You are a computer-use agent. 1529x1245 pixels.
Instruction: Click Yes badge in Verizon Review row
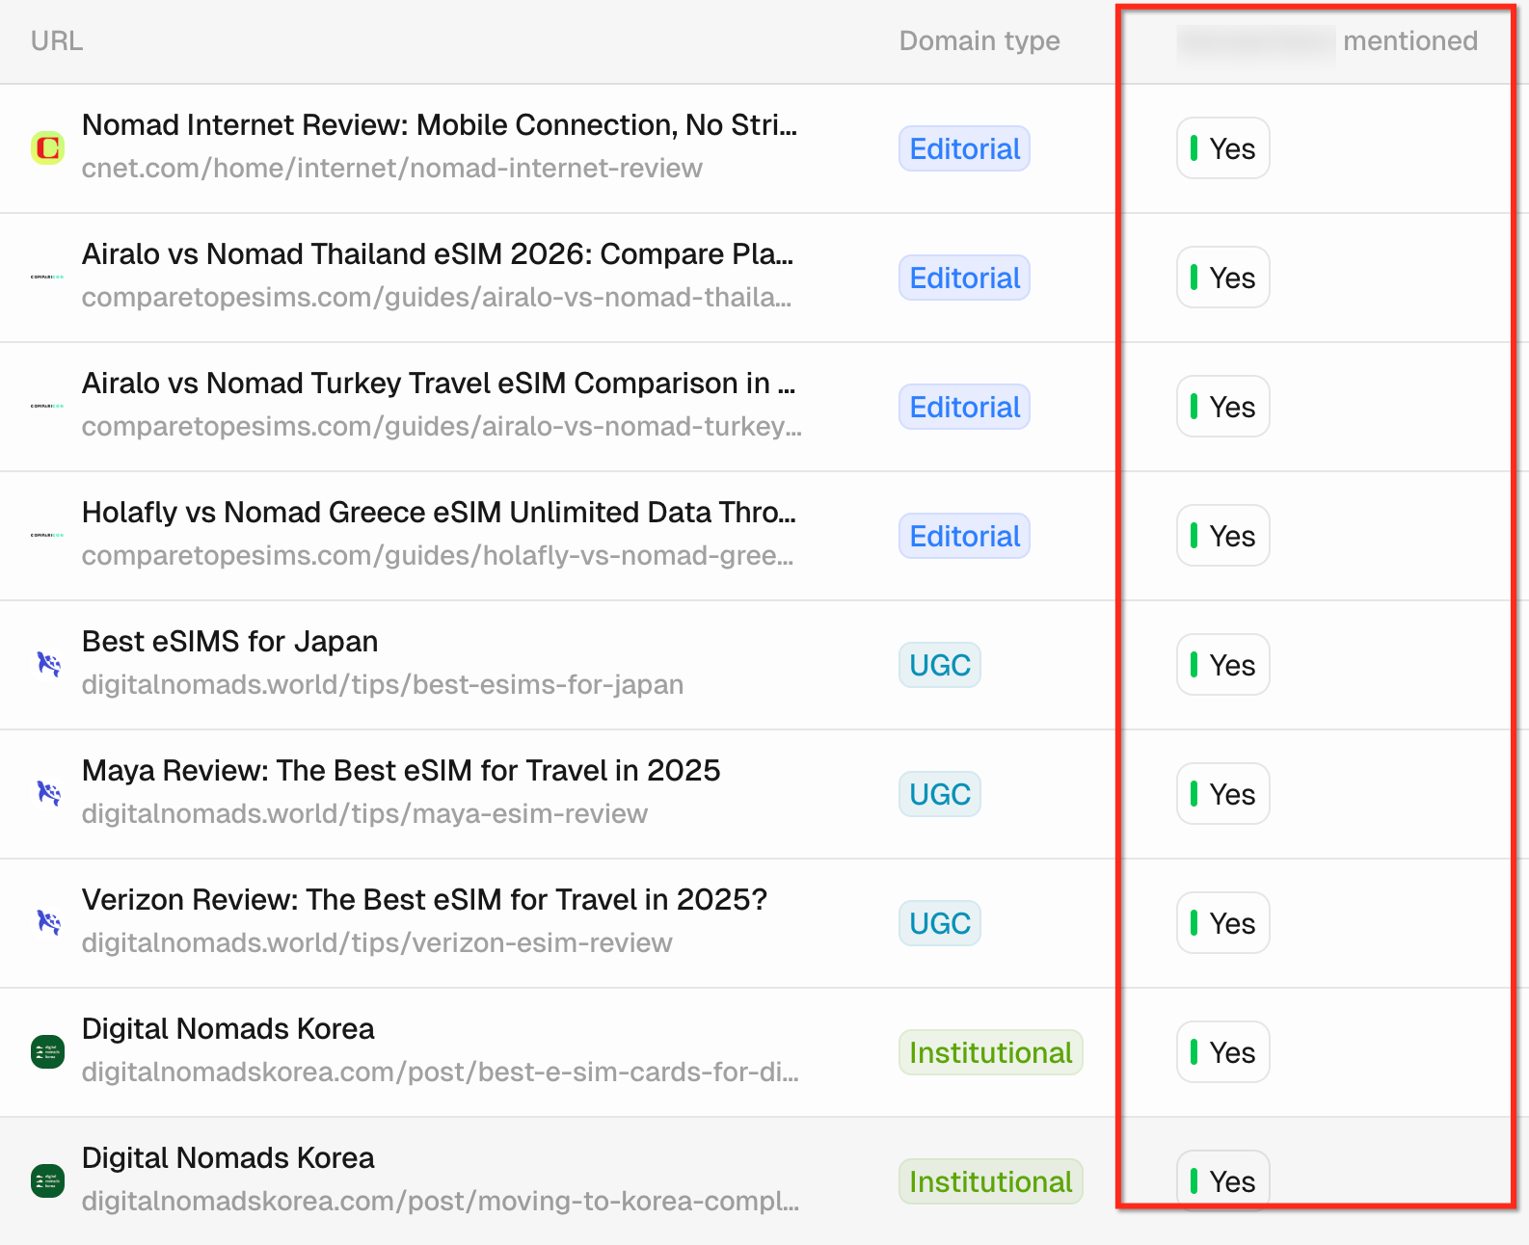[x=1223, y=923]
